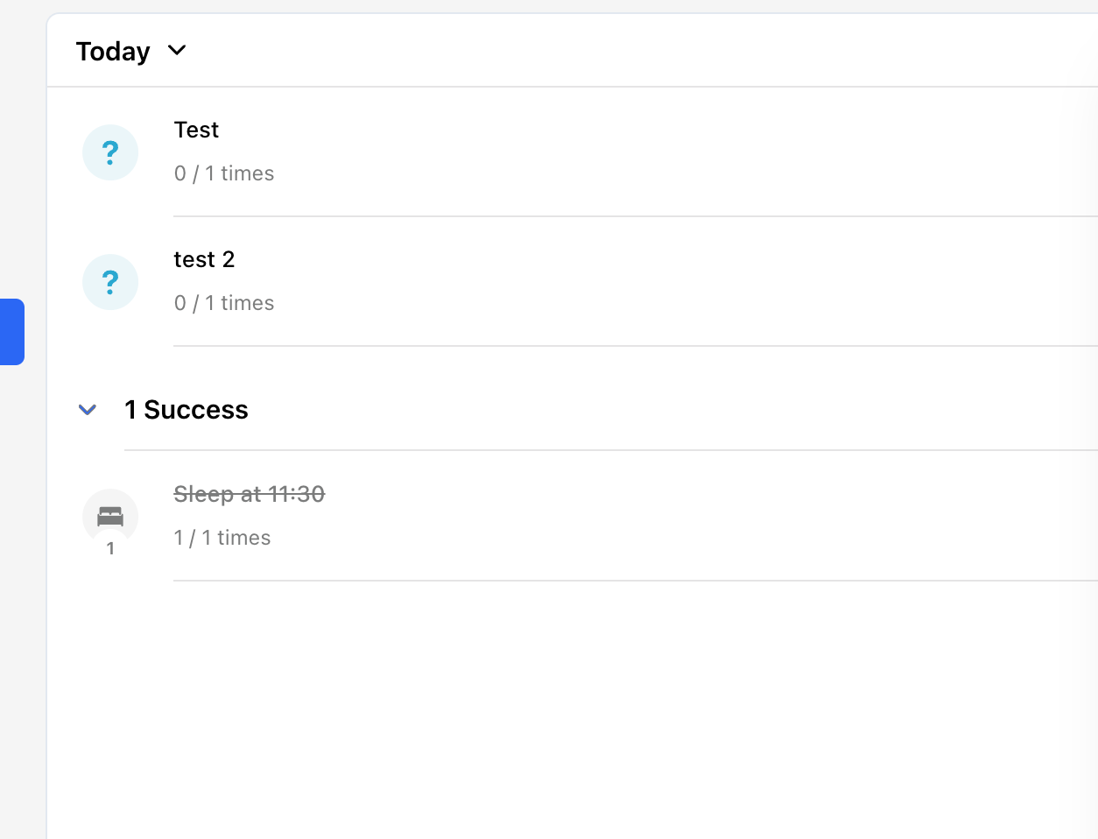The height and width of the screenshot is (839, 1098).
Task: Select the Test habit row area
Action: [x=573, y=152]
